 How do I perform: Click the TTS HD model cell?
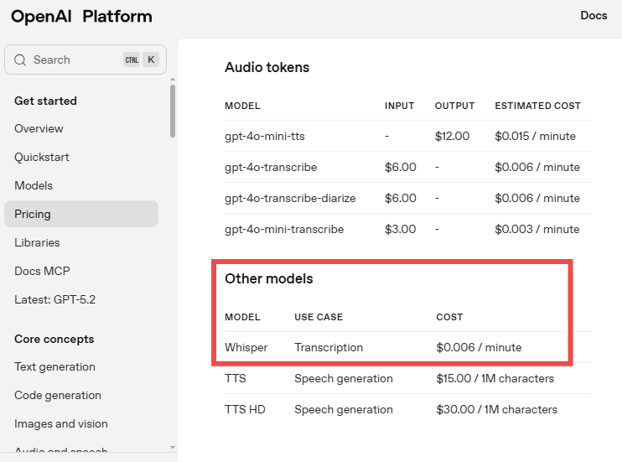(245, 409)
